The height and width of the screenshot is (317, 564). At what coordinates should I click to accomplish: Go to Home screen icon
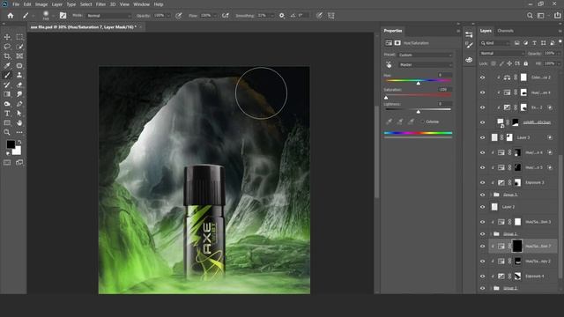[11, 16]
